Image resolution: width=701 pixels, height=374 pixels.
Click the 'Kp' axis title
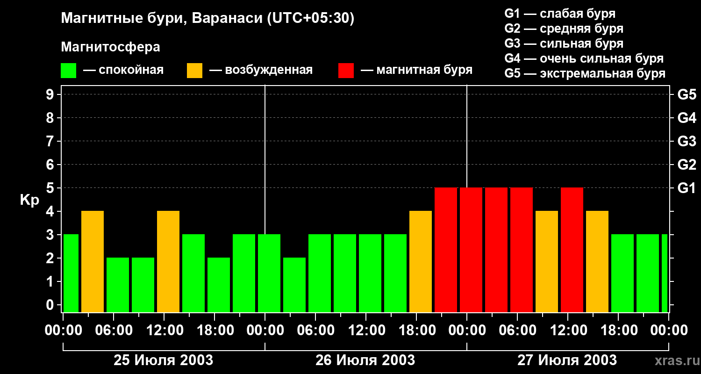tap(29, 200)
